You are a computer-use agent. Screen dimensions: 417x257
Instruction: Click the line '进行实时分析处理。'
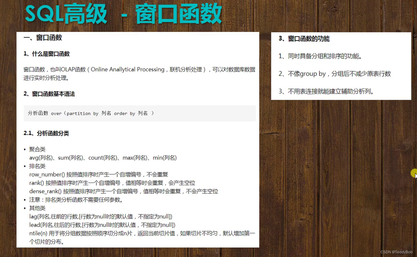tap(46, 78)
